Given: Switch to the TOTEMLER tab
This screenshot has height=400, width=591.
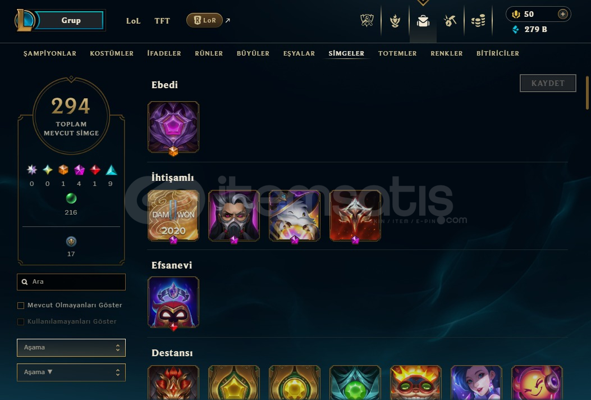Looking at the screenshot, I should pos(397,53).
